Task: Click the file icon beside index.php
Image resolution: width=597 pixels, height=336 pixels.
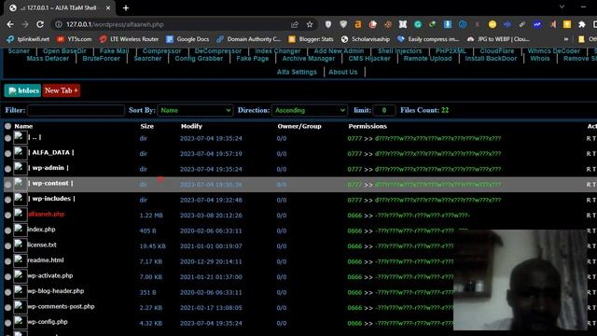Action: (20, 230)
